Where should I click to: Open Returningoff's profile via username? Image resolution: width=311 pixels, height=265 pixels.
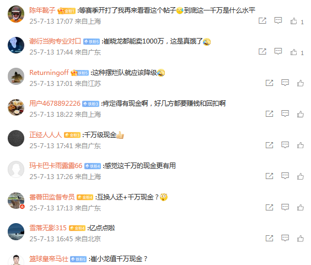point(49,73)
